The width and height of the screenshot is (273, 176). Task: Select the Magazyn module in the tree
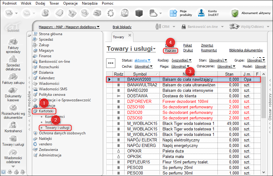coord(46,50)
